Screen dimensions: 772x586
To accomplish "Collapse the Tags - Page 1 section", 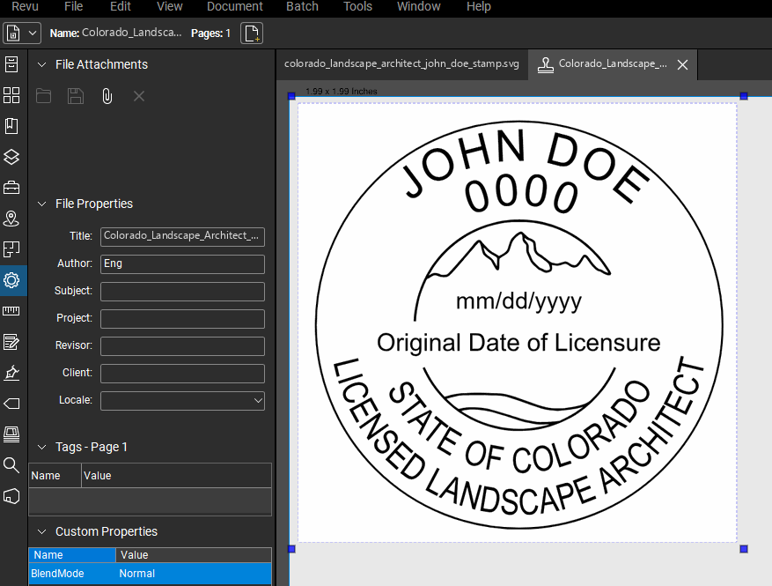I will [x=42, y=447].
